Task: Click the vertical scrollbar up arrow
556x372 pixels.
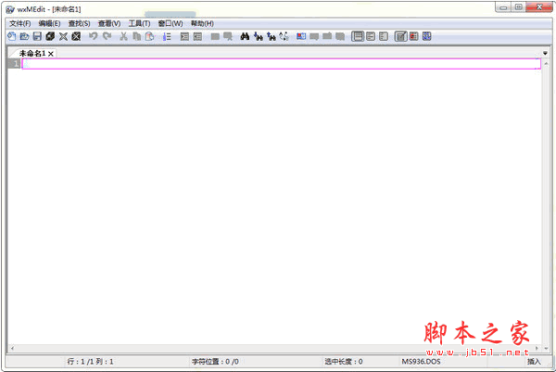Action: (x=546, y=63)
